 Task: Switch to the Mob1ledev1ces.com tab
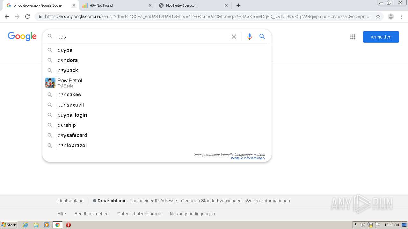pyautogui.click(x=193, y=5)
